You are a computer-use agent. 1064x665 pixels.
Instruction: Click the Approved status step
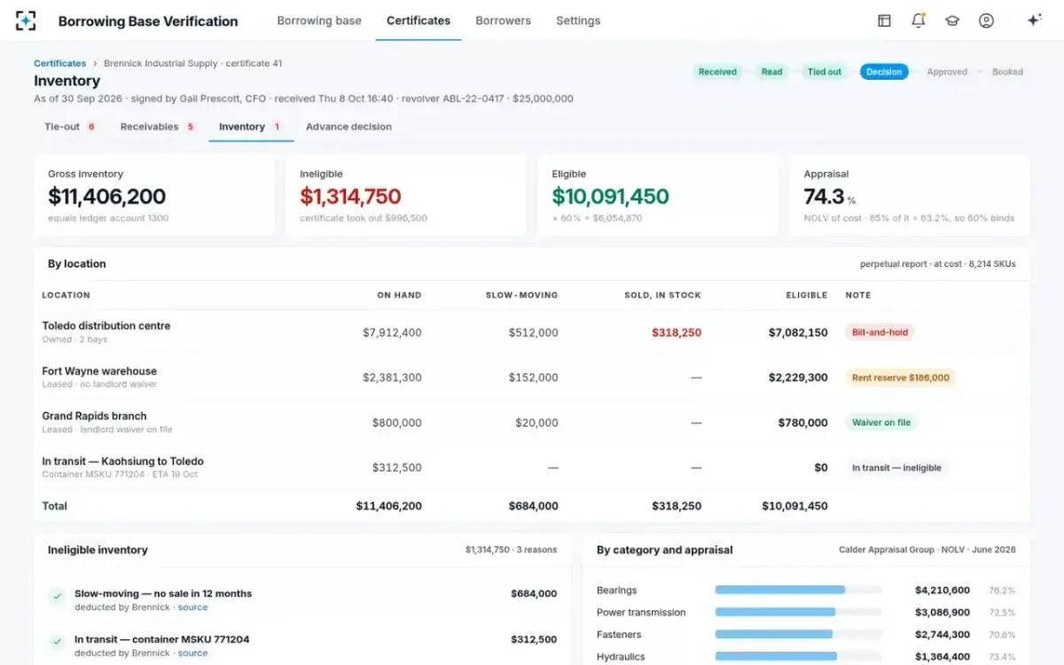(x=947, y=72)
